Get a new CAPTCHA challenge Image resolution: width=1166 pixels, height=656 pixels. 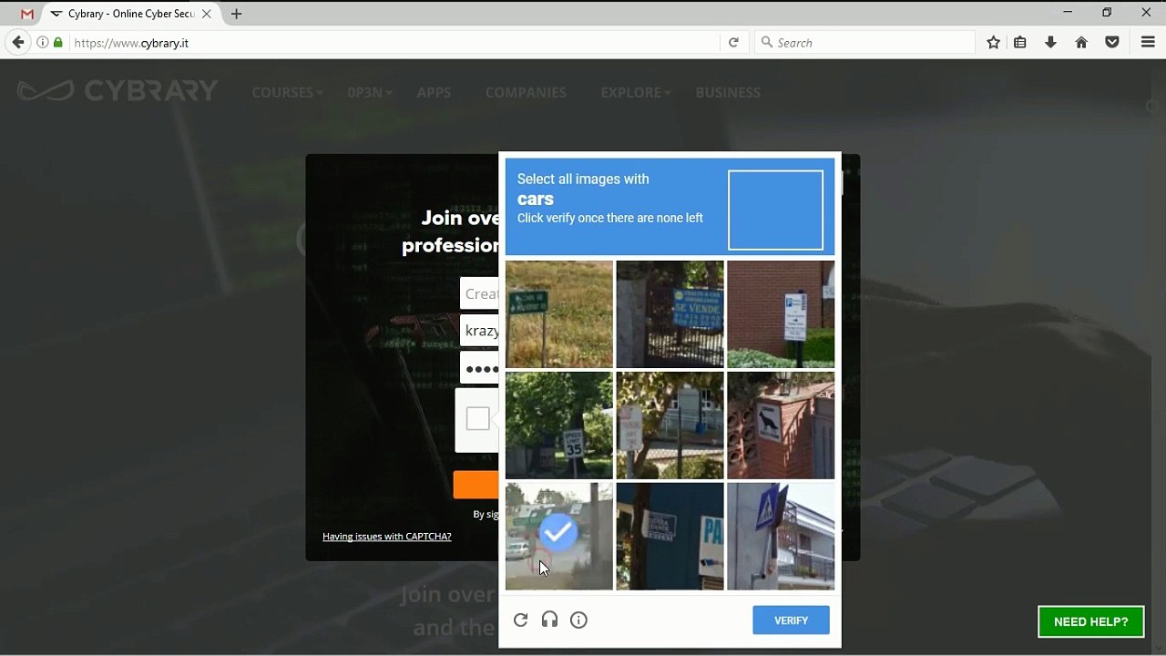pyautogui.click(x=520, y=620)
